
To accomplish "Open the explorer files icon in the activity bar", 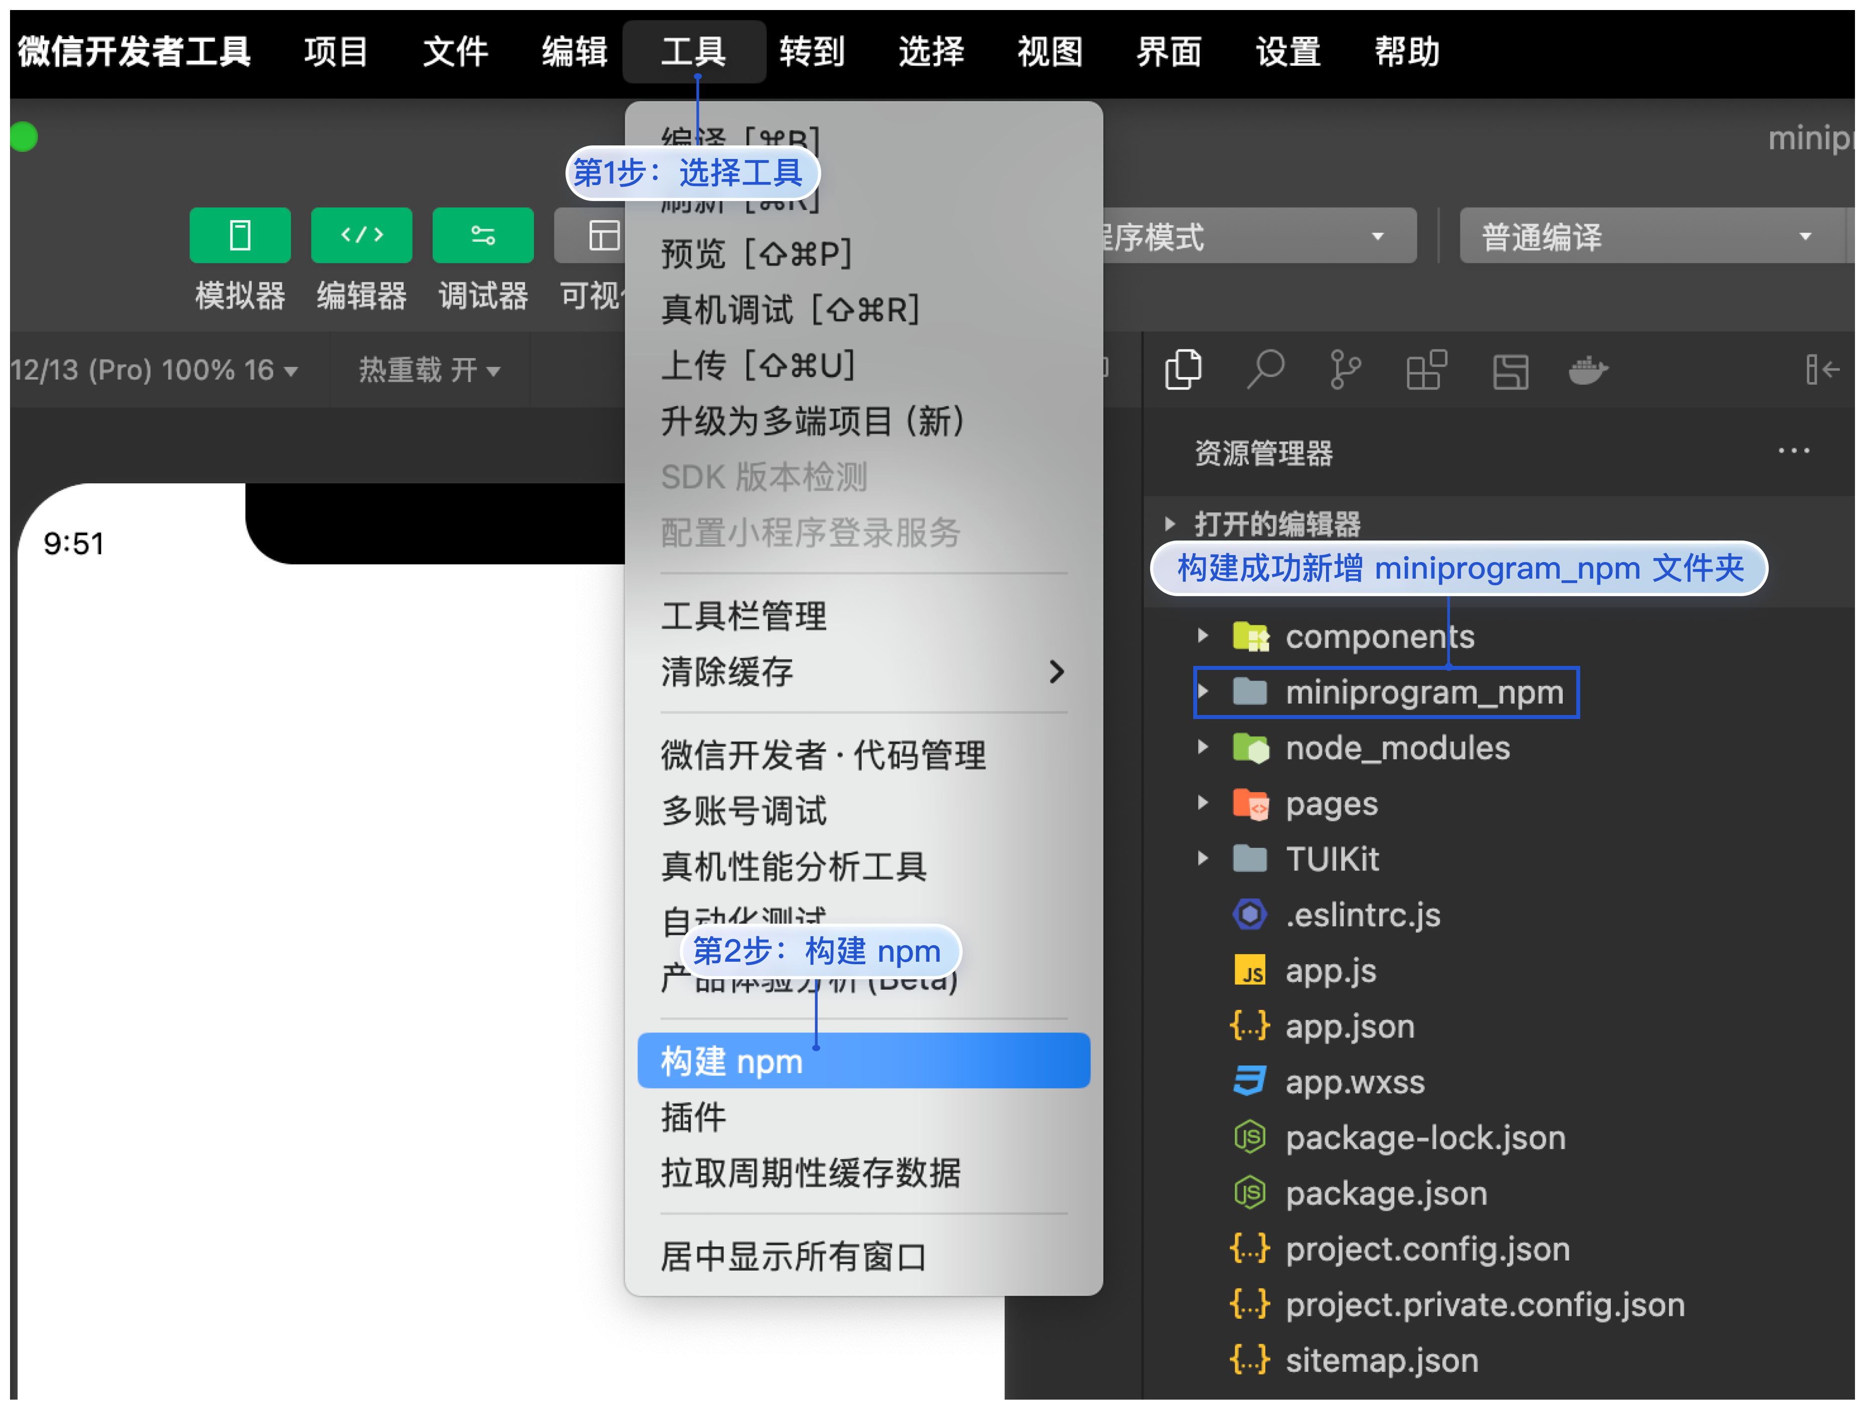I will [x=1183, y=370].
